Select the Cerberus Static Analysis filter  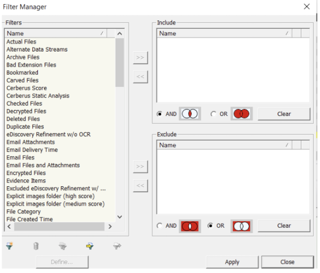[x=38, y=96]
